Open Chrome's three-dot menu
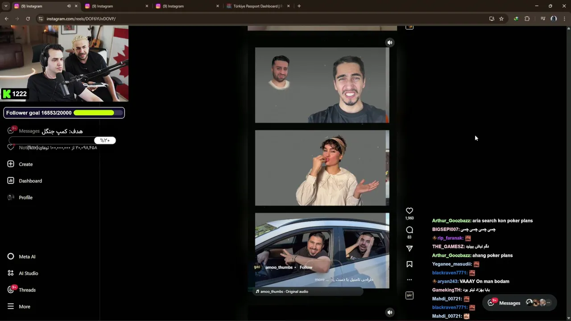 [564, 19]
